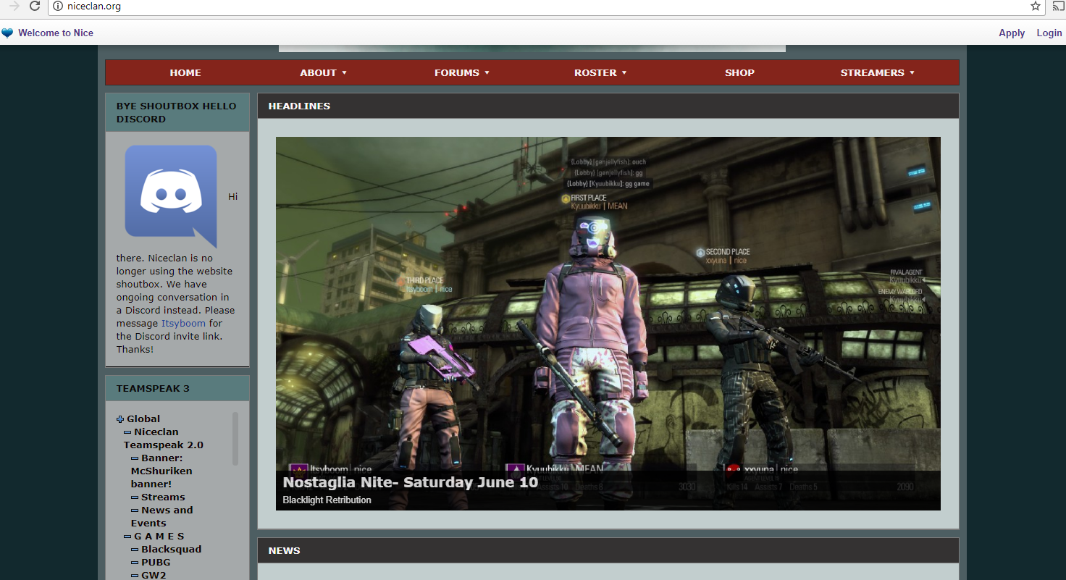Open the Itsyboom profile link
This screenshot has width=1066, height=580.
coord(183,323)
